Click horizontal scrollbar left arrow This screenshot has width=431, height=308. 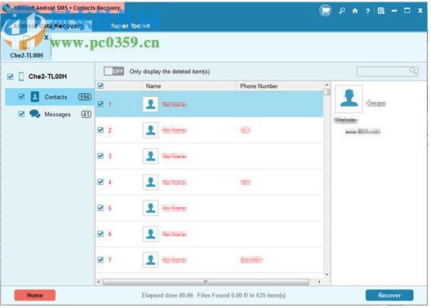[99, 282]
